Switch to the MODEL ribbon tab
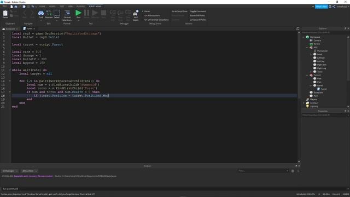 52,7
